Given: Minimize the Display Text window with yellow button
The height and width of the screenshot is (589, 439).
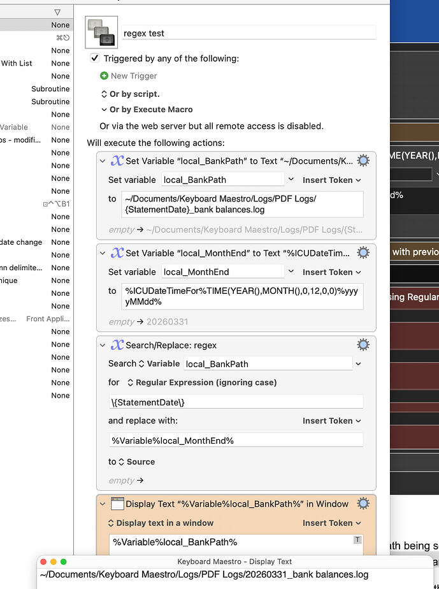Looking at the screenshot, I should point(54,562).
